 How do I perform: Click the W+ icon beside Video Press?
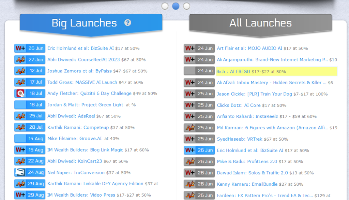pyautogui.click(x=20, y=195)
